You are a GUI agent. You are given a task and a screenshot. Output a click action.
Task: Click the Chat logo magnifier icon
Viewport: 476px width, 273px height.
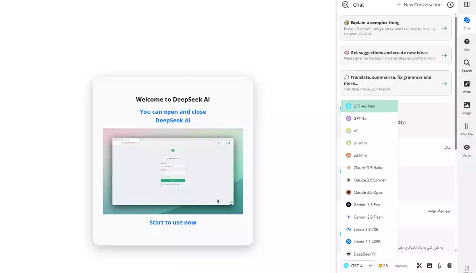click(x=345, y=5)
